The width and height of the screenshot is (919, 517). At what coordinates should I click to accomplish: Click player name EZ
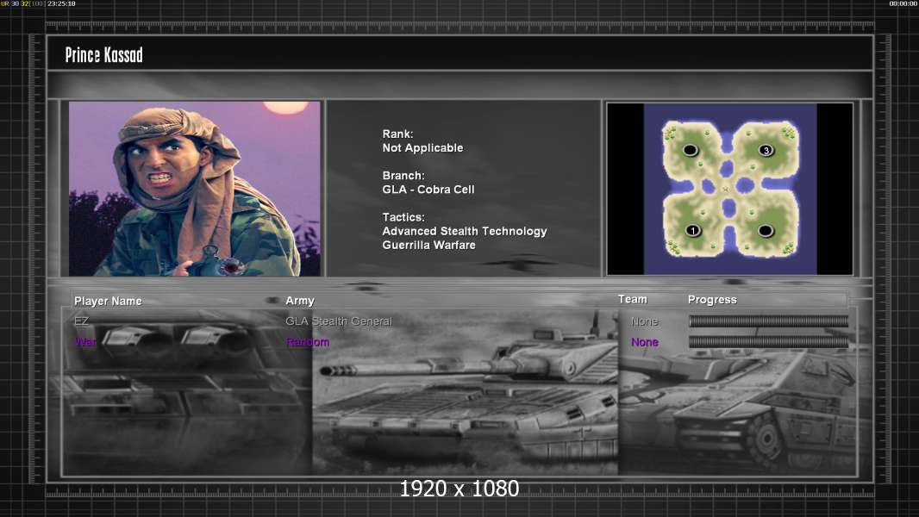(x=81, y=321)
